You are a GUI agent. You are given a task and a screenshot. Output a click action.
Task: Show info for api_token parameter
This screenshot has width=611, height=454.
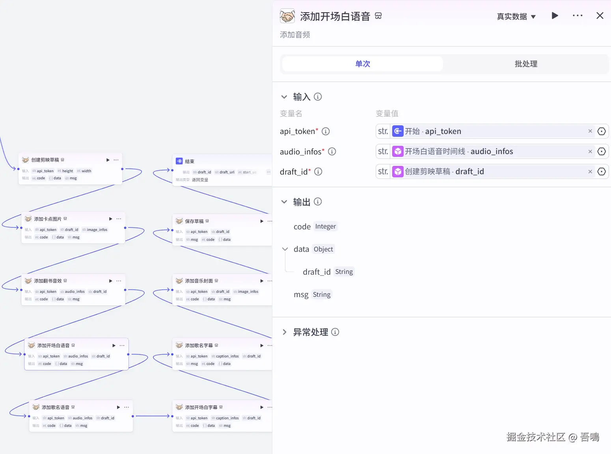tap(326, 131)
